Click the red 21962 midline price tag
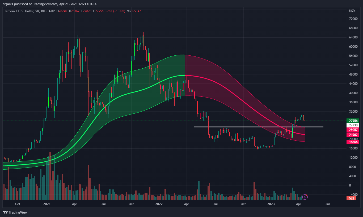 (353, 135)
